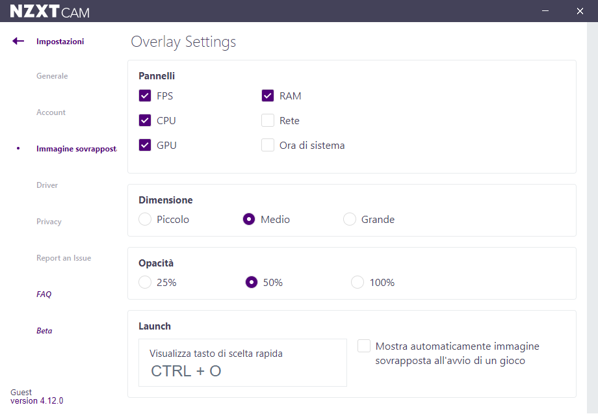Click the CTRL + O hotkey field

click(242, 363)
